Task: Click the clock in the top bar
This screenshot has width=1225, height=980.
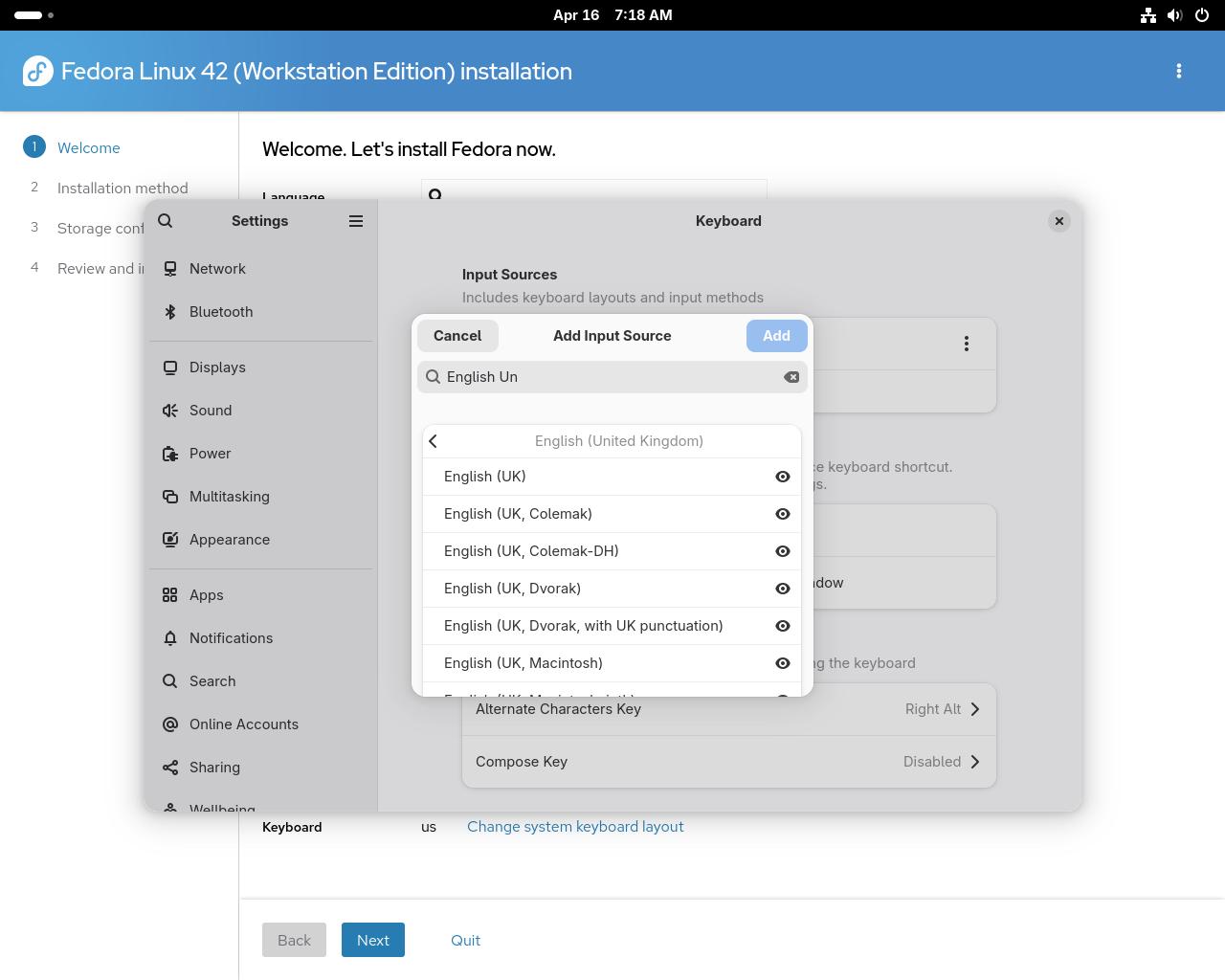Action: pos(612,15)
